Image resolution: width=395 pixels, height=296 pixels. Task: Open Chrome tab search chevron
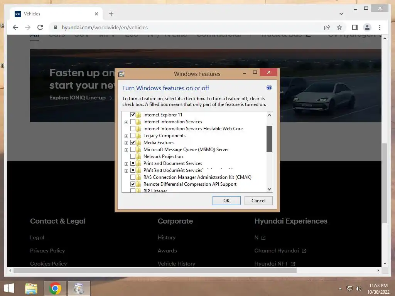(x=341, y=14)
